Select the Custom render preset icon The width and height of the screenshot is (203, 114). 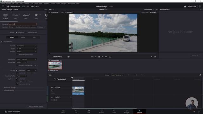tap(5, 15)
